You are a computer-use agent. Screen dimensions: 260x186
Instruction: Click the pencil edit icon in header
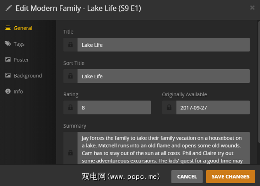coord(9,8)
